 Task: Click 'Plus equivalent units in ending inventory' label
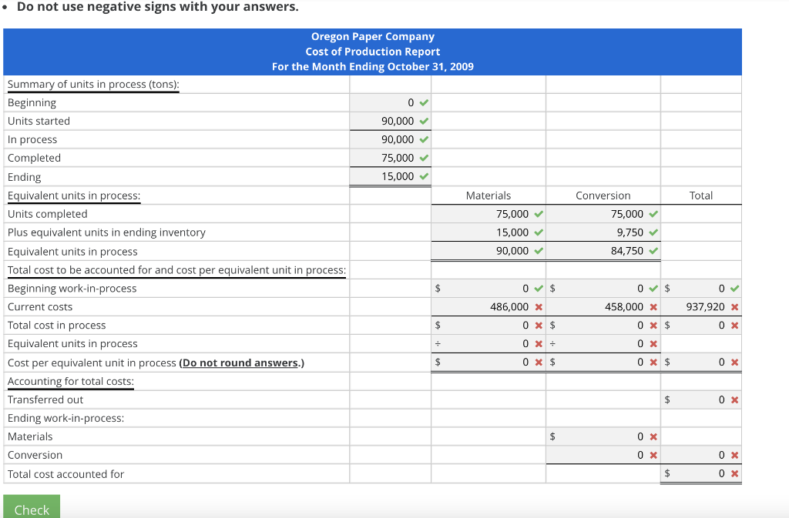tap(106, 232)
